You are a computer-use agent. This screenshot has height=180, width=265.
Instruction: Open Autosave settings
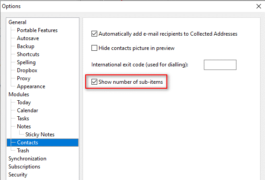coord(28,38)
